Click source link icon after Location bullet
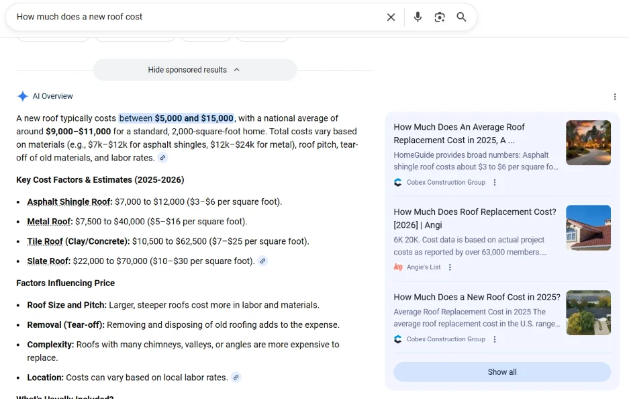This screenshot has width=629, height=399. coord(236,378)
